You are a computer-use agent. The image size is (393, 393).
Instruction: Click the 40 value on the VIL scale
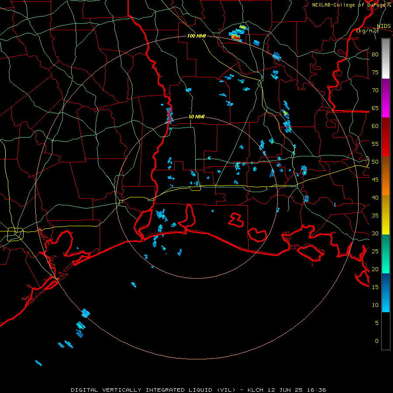(x=375, y=198)
